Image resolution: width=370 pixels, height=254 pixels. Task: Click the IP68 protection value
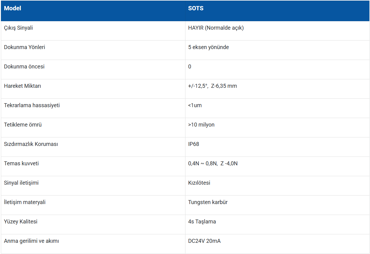pyautogui.click(x=194, y=144)
